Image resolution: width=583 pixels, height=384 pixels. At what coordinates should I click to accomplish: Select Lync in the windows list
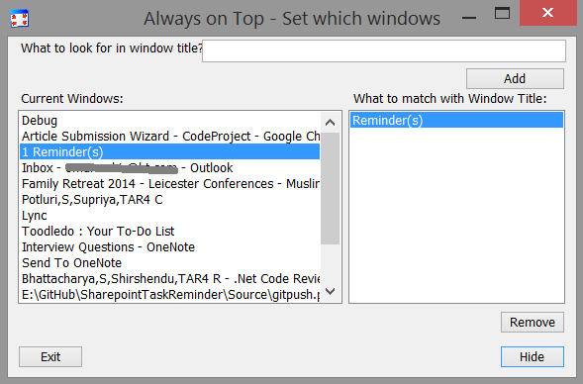pyautogui.click(x=169, y=216)
